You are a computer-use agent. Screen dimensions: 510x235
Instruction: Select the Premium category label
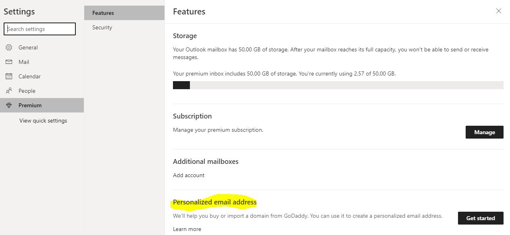pyautogui.click(x=30, y=105)
